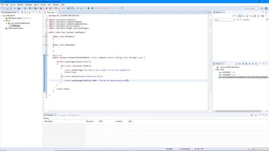Open the Source menu
The width and height of the screenshot is (269, 151).
13,5
